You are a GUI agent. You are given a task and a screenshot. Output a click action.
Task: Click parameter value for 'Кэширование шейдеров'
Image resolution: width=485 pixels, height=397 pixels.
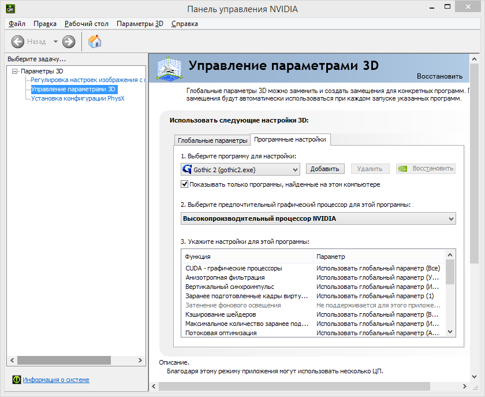point(378,314)
